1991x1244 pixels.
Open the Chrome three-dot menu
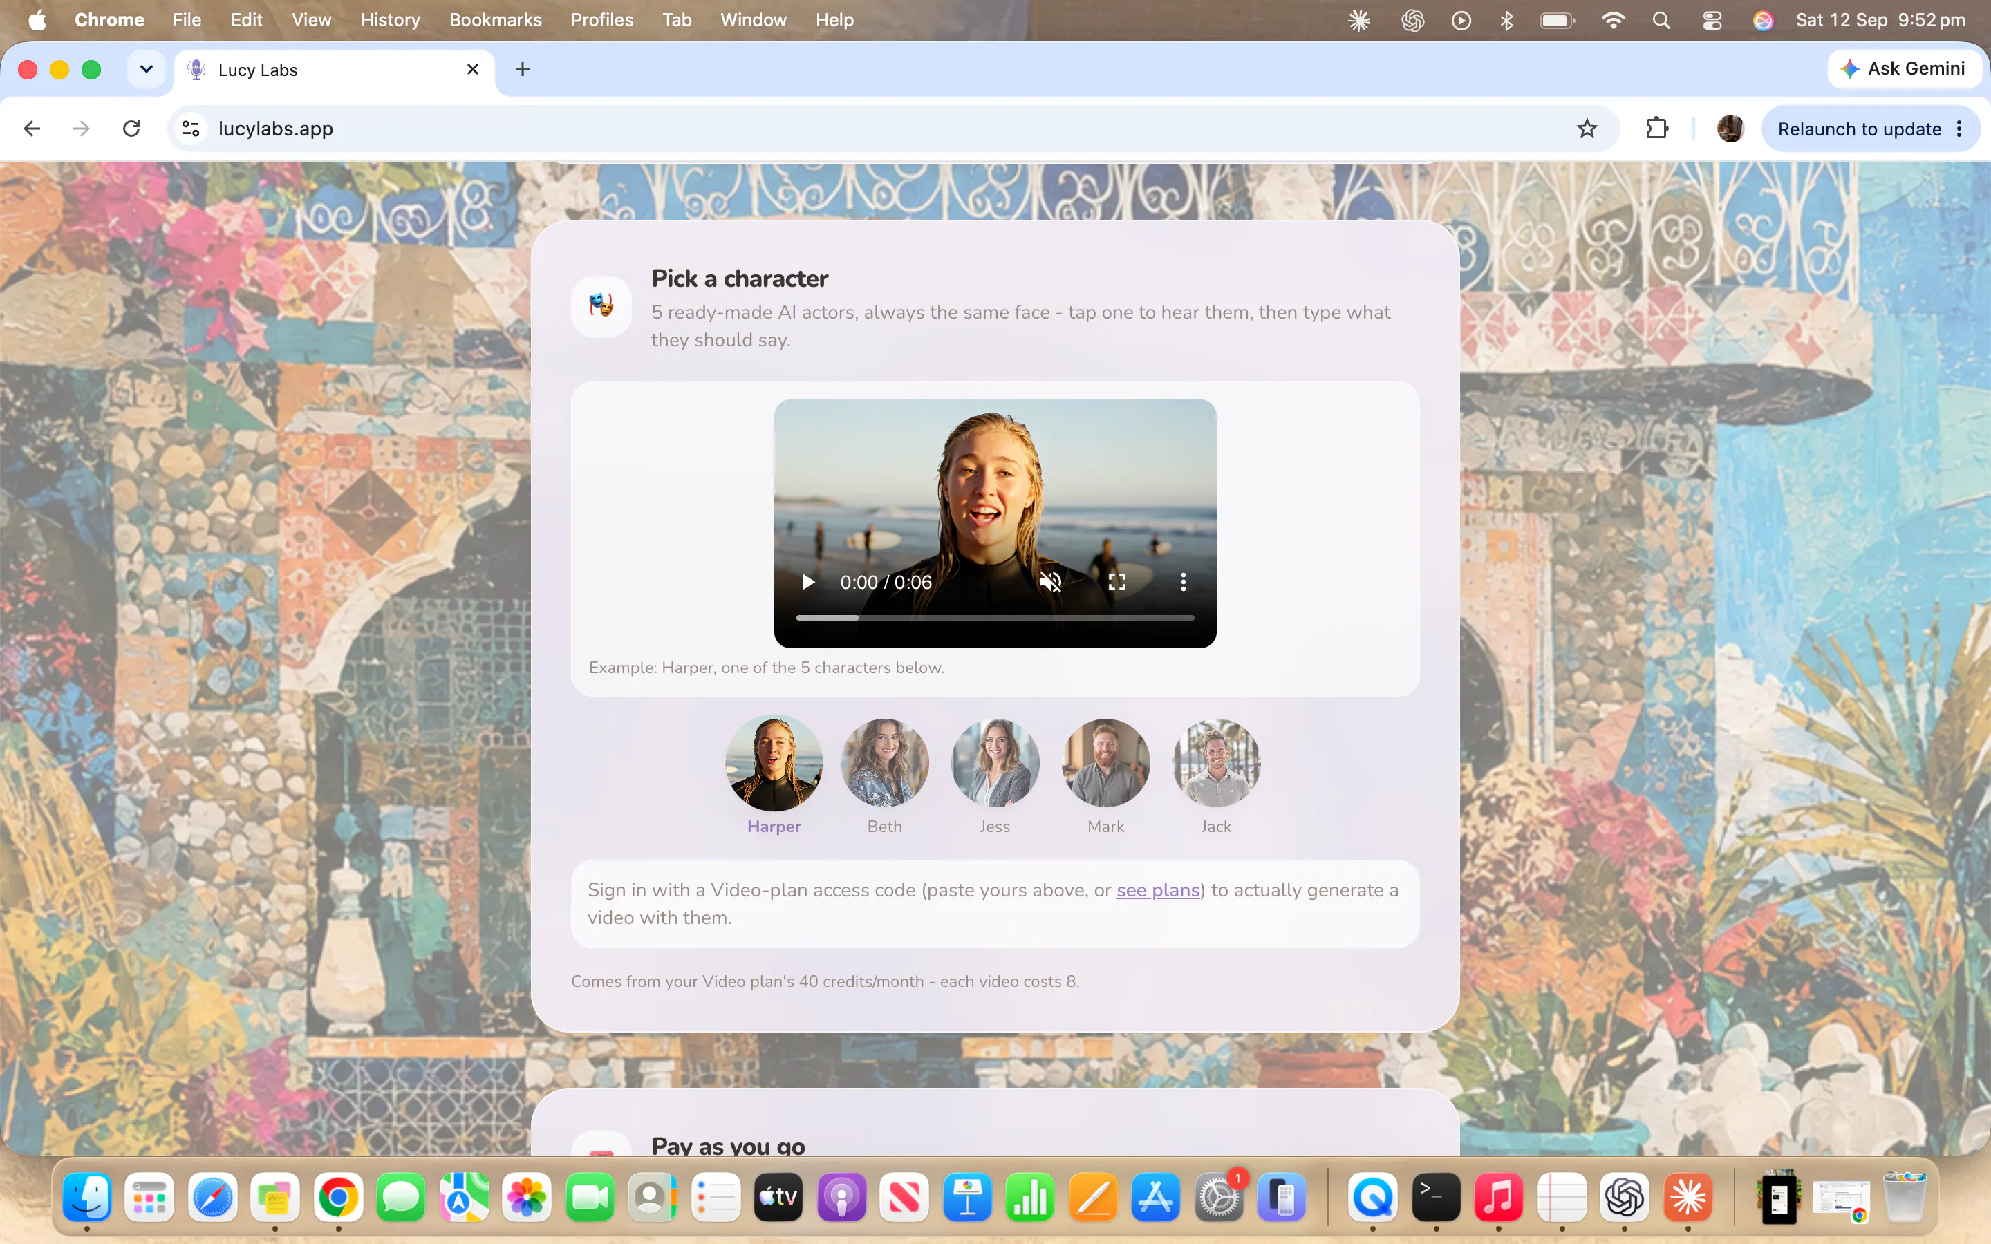(x=1960, y=129)
